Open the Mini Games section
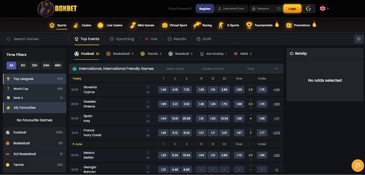 pyautogui.click(x=142, y=25)
